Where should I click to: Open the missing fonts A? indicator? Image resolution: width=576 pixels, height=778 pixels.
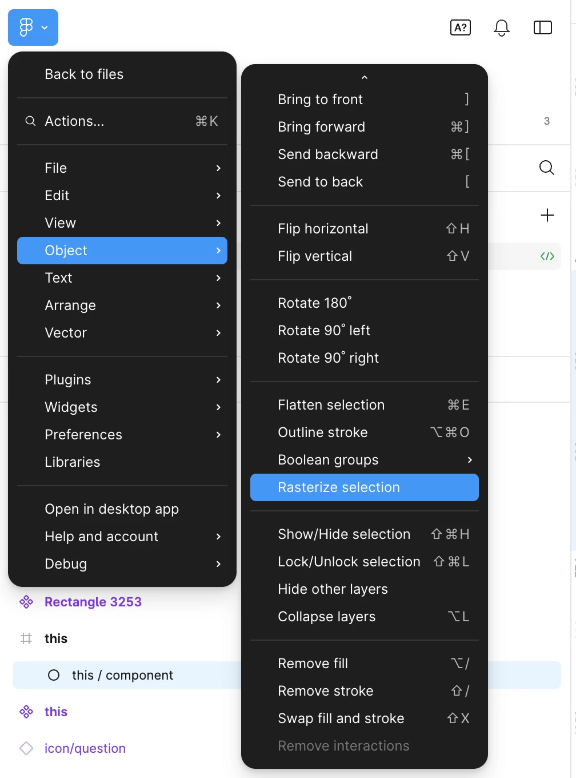tap(460, 27)
